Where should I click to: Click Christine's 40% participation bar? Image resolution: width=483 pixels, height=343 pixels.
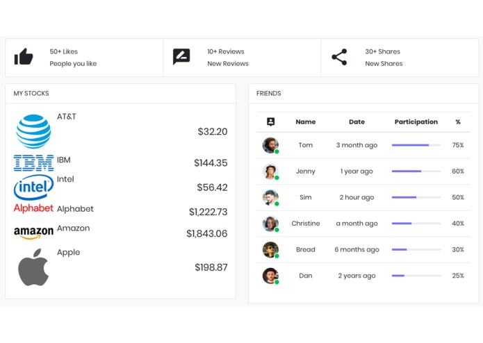[416, 224]
